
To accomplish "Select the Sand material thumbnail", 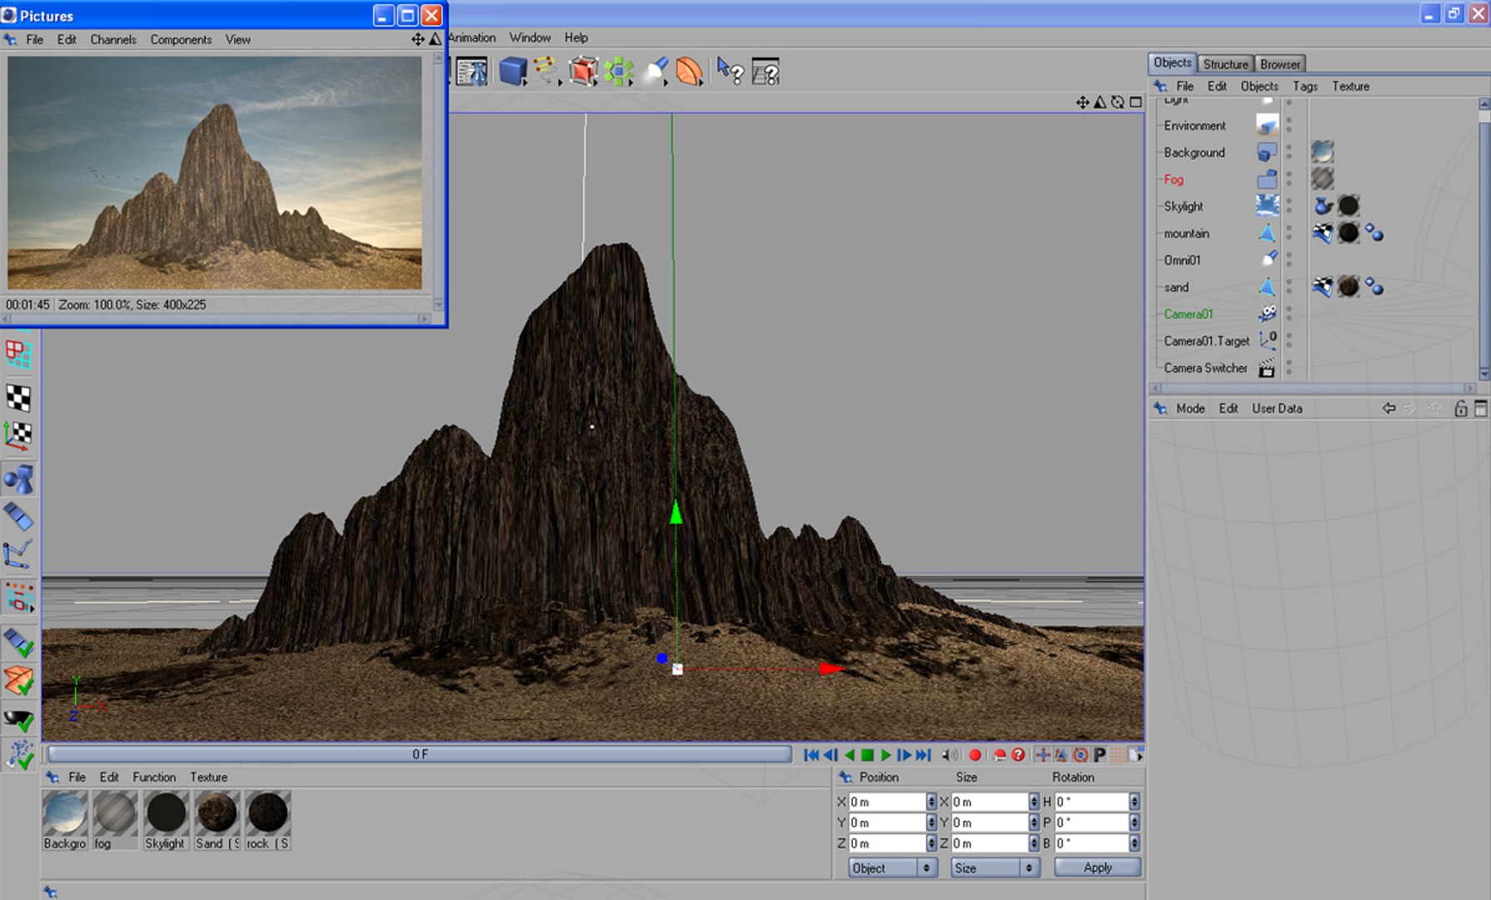I will (x=217, y=813).
